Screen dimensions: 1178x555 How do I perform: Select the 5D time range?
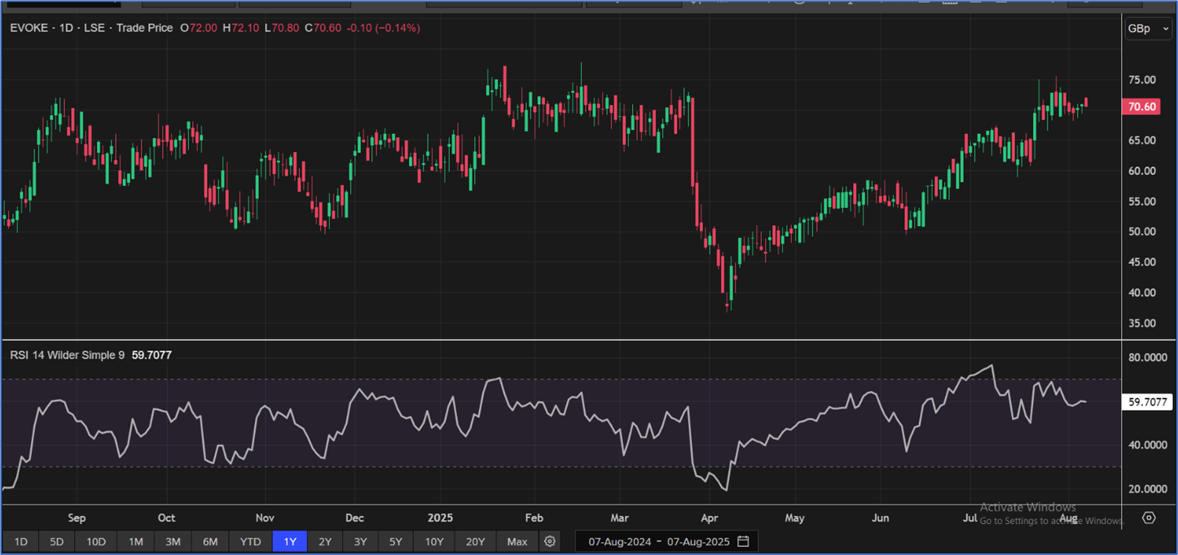click(56, 541)
